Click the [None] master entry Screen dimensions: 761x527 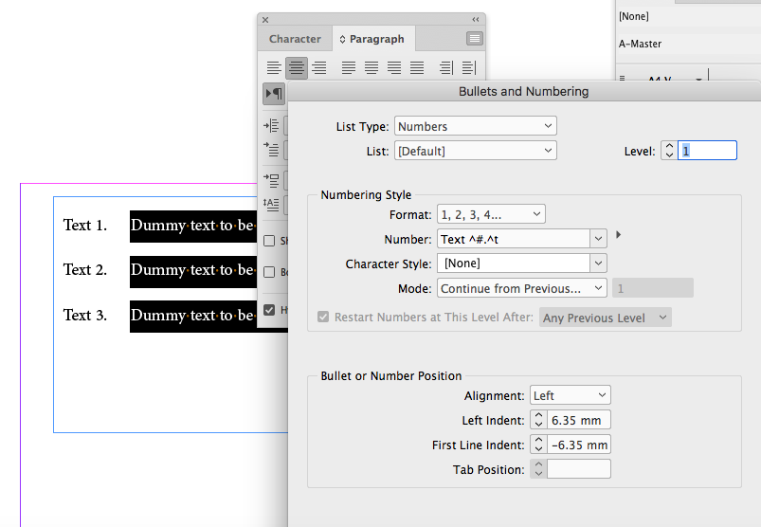point(633,16)
